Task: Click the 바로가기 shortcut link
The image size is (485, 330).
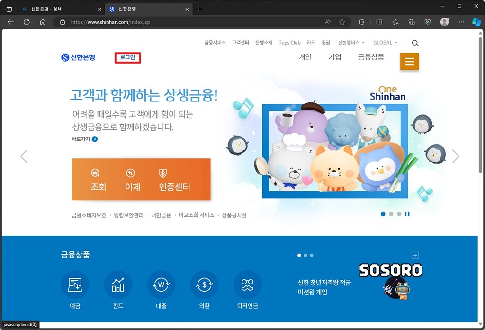Action: tap(84, 139)
